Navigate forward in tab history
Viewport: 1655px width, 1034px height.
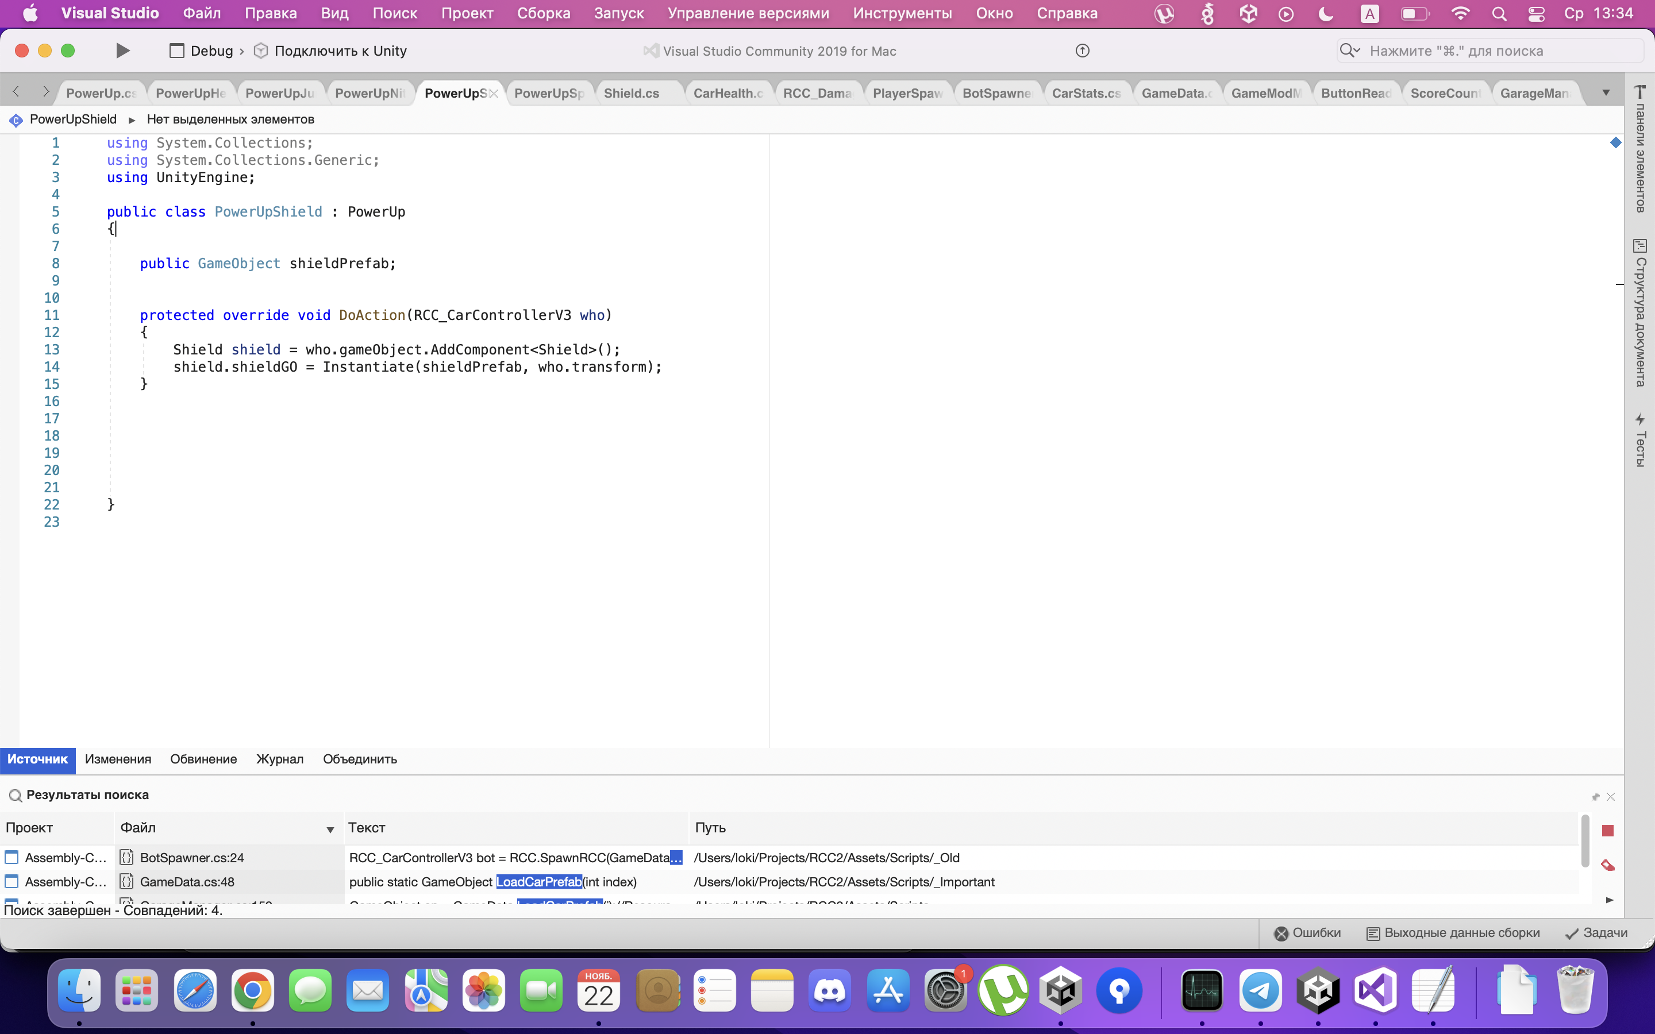tap(45, 92)
